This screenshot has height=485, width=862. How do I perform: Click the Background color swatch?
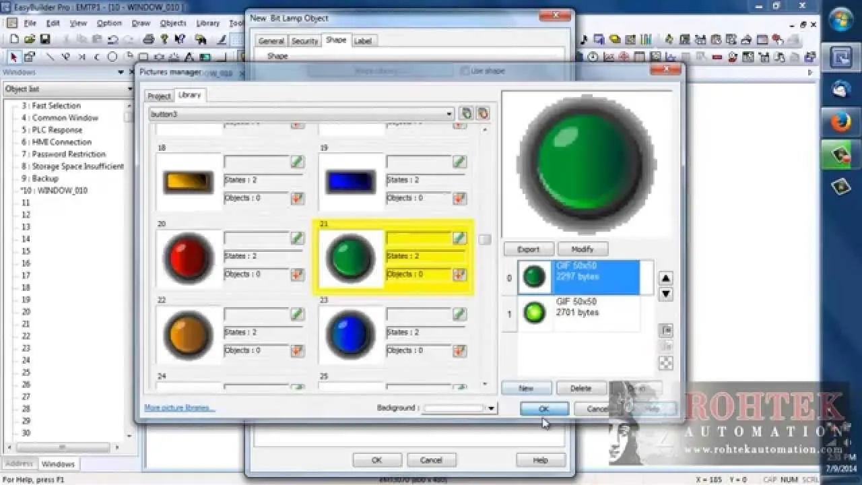(x=453, y=408)
